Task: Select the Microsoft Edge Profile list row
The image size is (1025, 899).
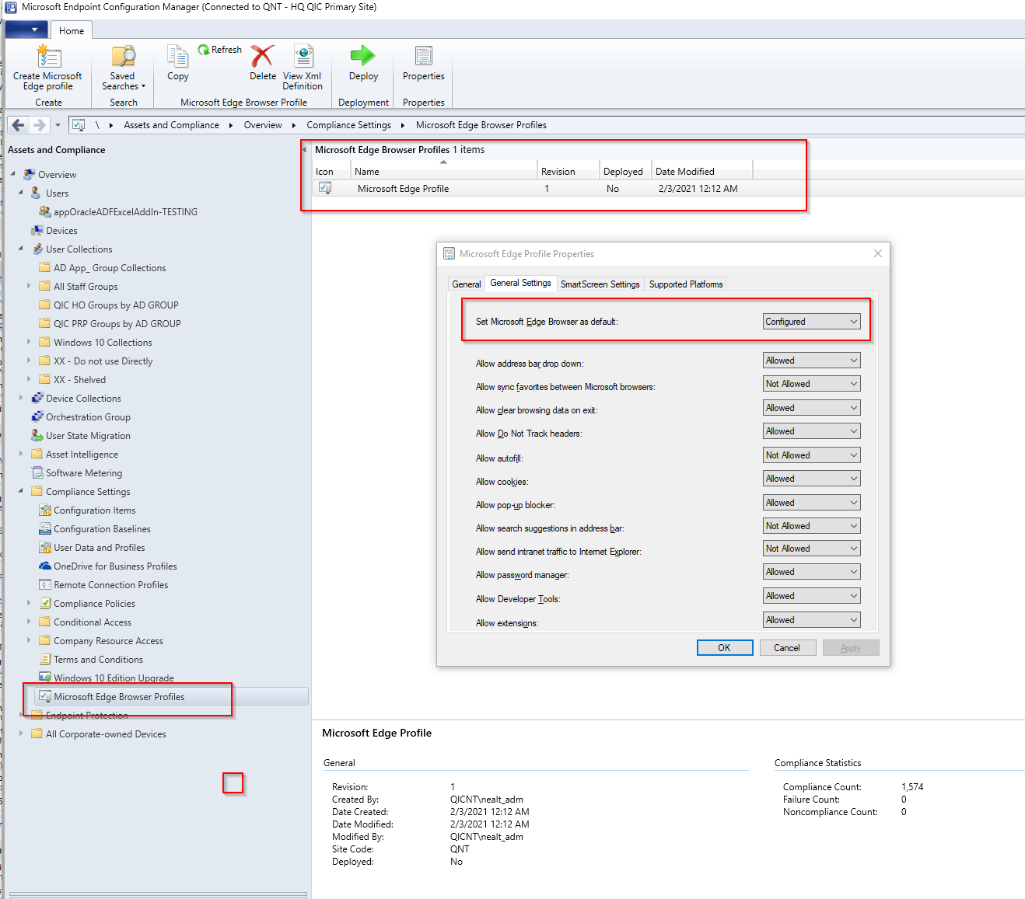Action: pos(403,188)
